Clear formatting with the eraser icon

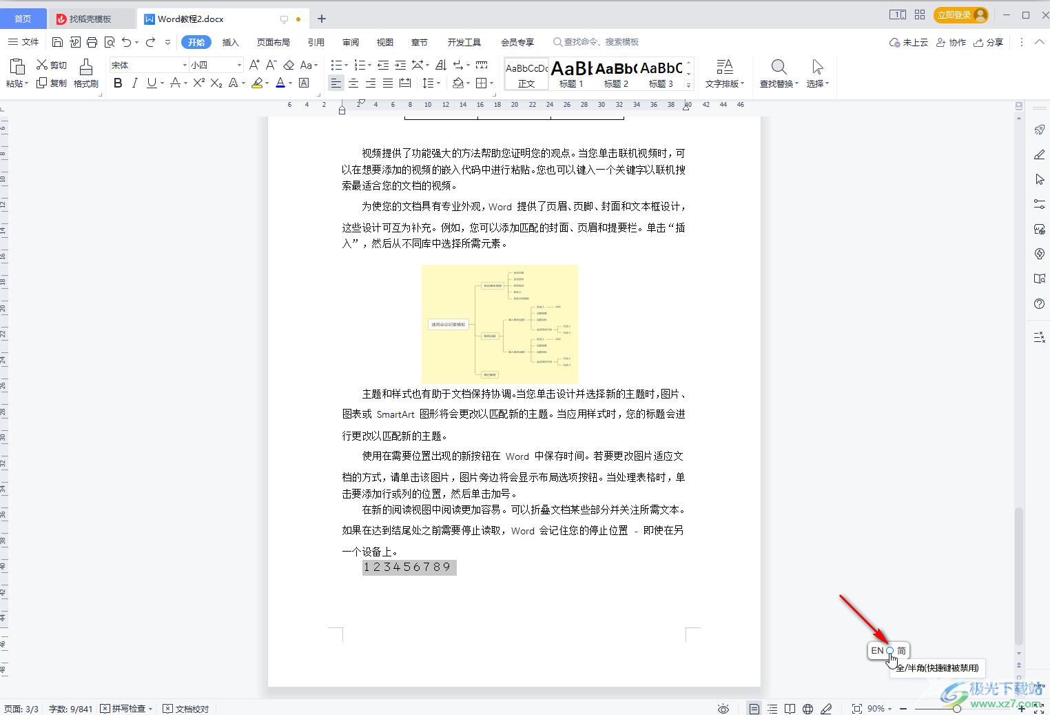(x=289, y=65)
